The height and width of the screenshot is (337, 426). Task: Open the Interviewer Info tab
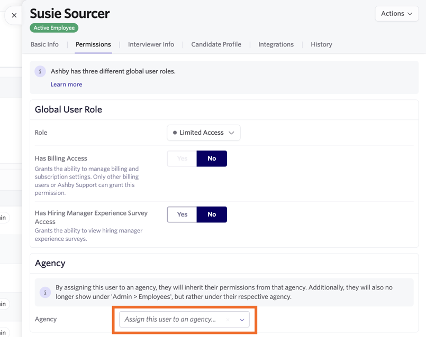click(151, 44)
